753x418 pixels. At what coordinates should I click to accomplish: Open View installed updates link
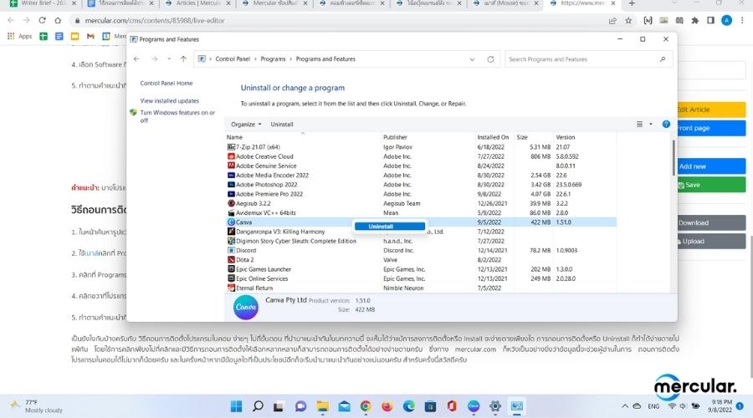170,101
